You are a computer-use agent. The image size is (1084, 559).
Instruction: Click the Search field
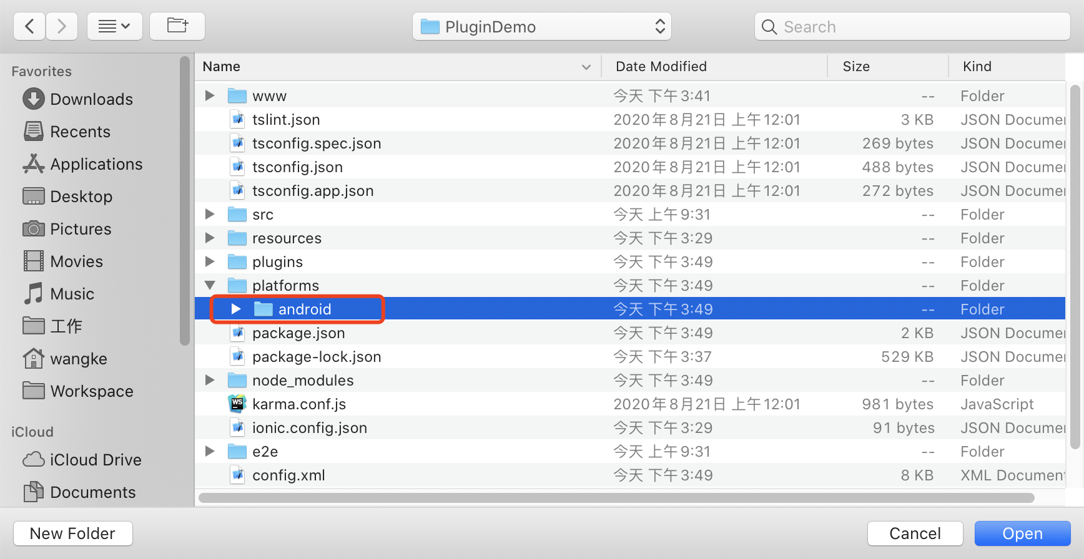point(912,27)
